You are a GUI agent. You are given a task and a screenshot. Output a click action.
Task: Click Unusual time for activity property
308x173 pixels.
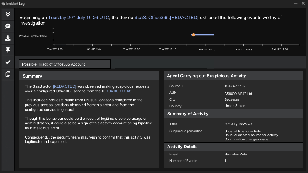tap(243, 131)
